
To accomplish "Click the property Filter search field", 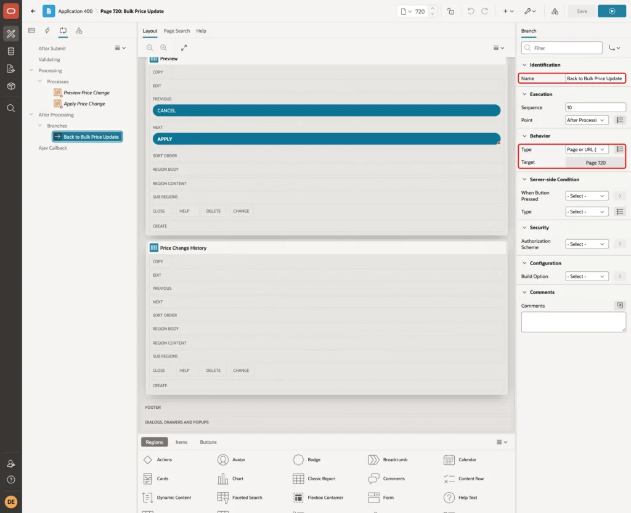I will click(x=562, y=48).
